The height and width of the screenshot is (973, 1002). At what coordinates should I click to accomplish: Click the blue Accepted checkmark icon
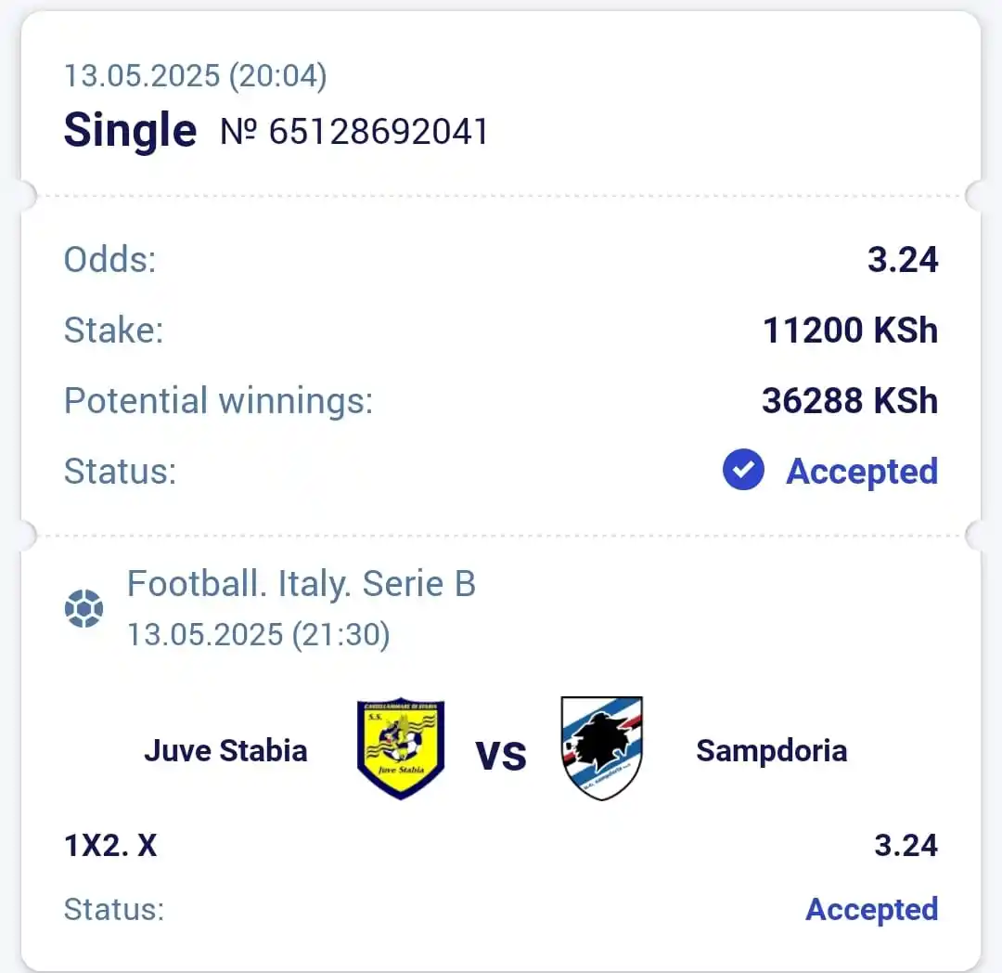743,470
